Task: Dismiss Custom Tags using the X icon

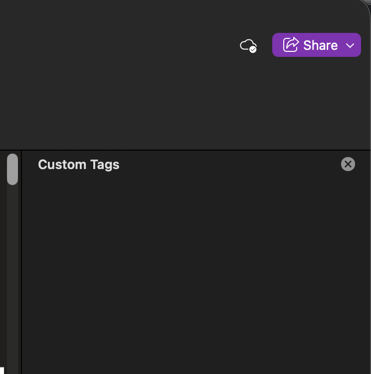Action: pos(348,164)
